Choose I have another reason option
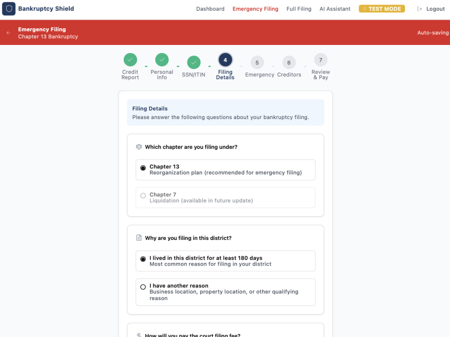 [x=225, y=292]
